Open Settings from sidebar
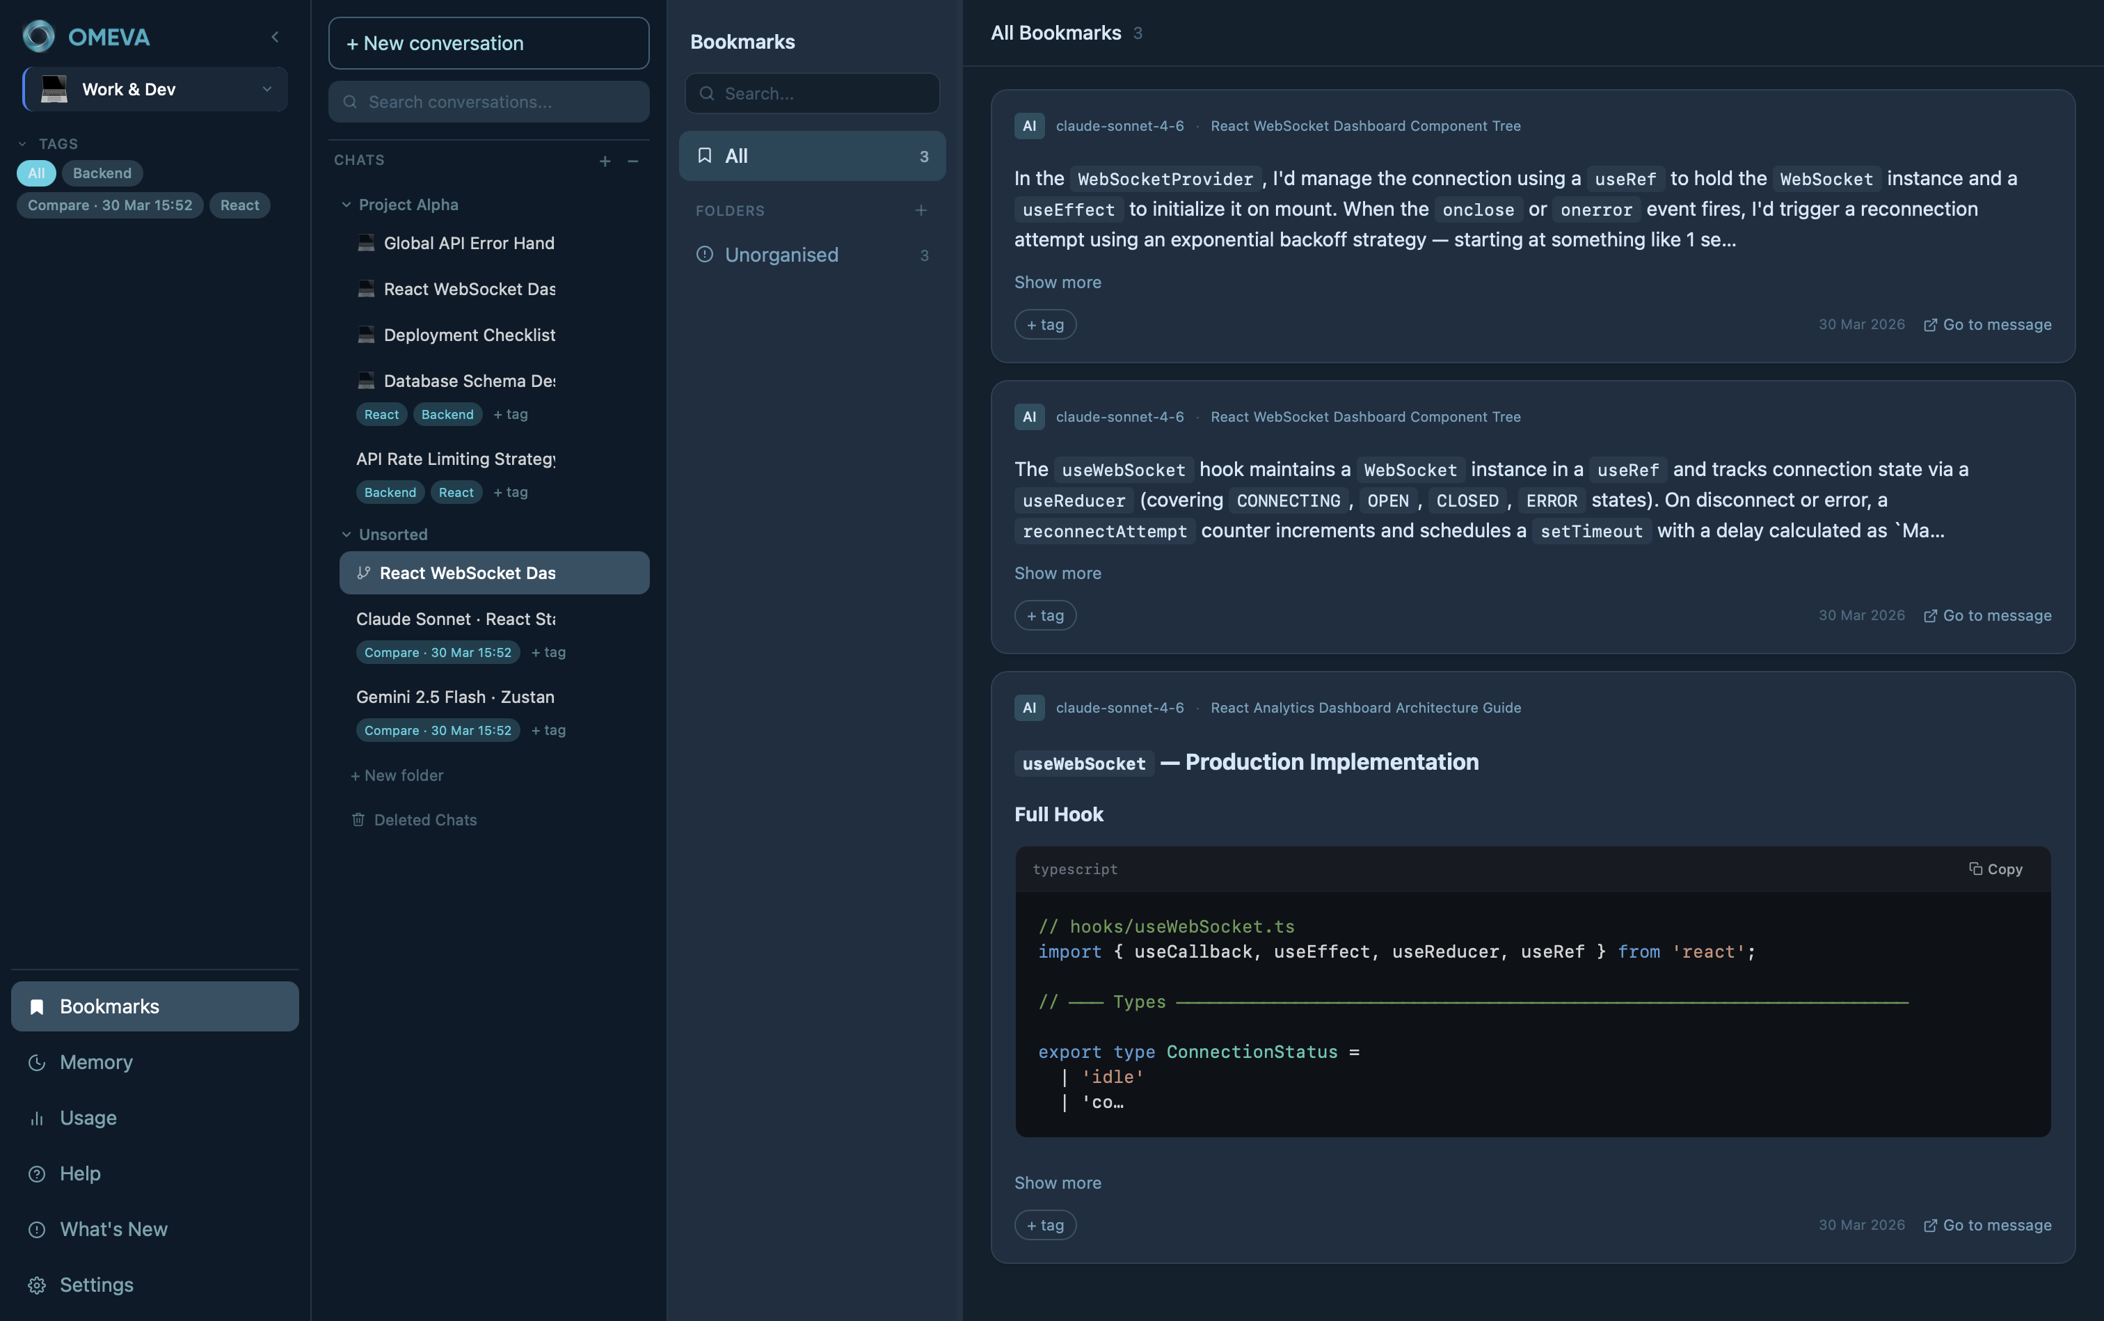Screen dimensions: 2104x1321 click(96, 1284)
